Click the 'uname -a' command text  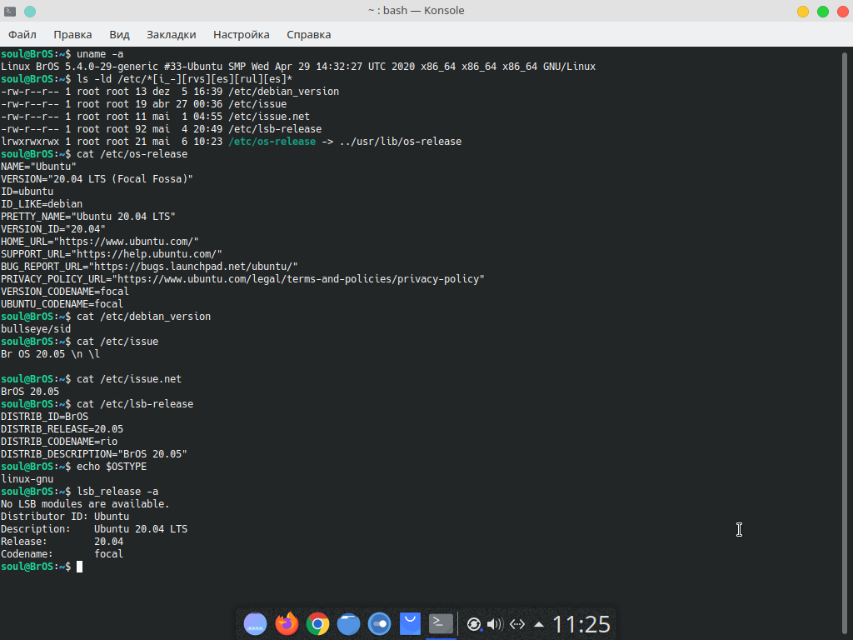click(x=100, y=54)
